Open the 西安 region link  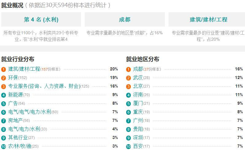[138, 146]
